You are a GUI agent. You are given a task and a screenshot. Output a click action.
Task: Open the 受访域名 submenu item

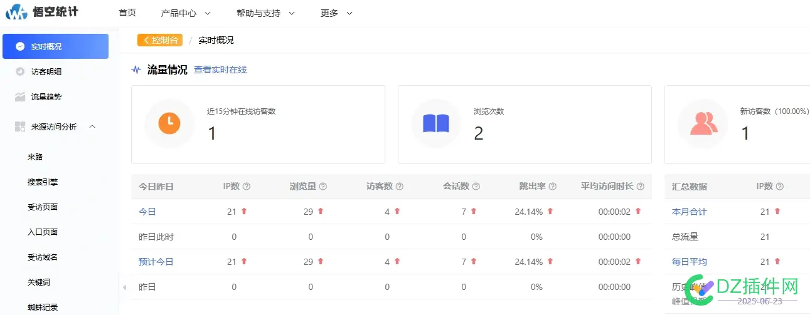click(x=43, y=257)
